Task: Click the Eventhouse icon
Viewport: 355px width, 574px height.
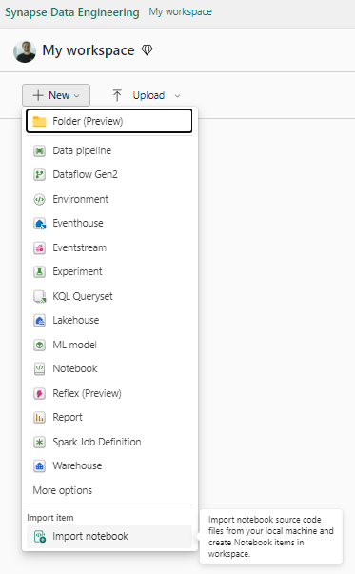Action: pos(40,224)
